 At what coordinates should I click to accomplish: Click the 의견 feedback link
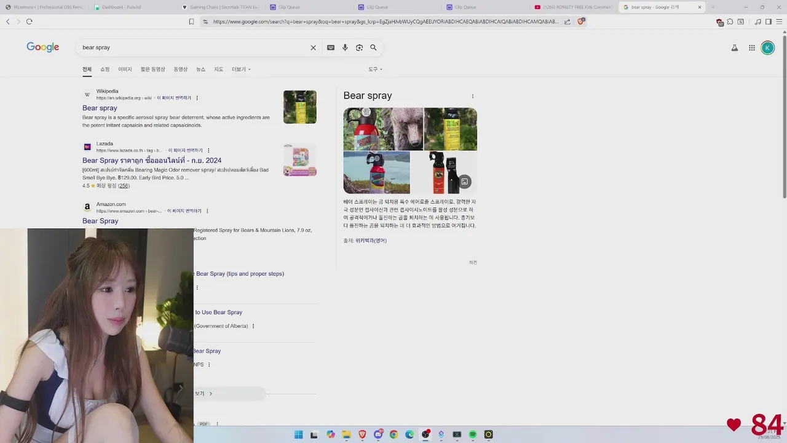pyautogui.click(x=473, y=262)
